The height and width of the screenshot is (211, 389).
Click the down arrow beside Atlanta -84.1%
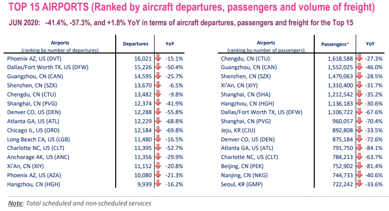(359, 148)
